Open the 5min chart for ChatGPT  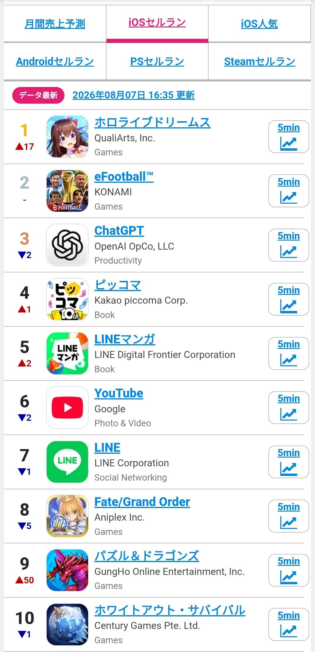289,245
